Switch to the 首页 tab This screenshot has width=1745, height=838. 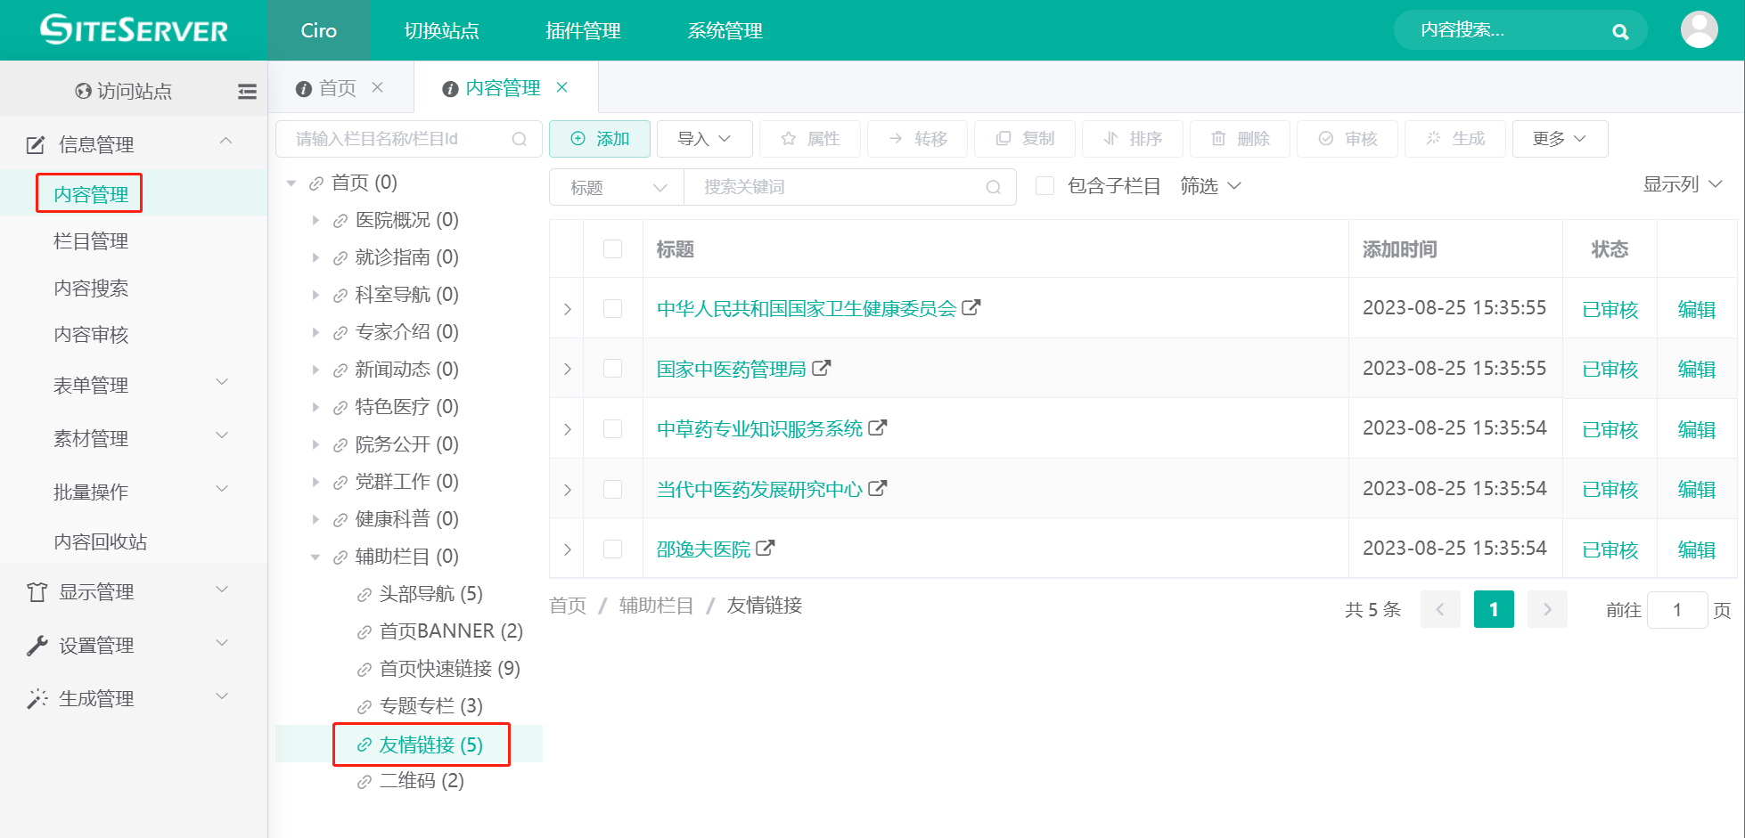(336, 87)
